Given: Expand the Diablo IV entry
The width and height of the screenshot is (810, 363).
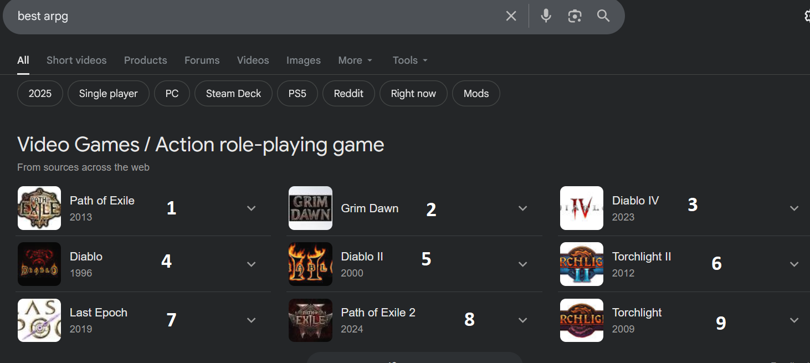Looking at the screenshot, I should (x=794, y=208).
